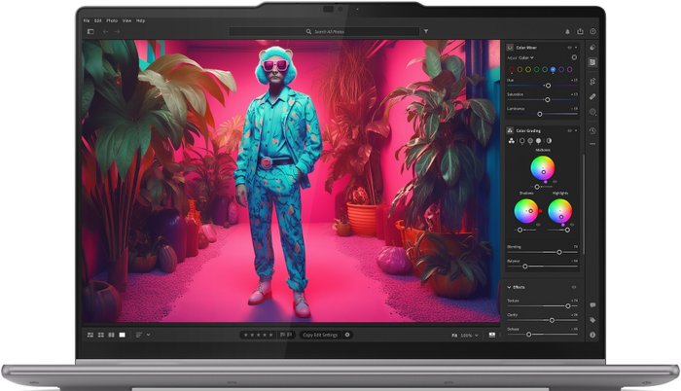The image size is (681, 391).
Task: Select the blue color circle in Color Mixer
Action: [x=554, y=69]
